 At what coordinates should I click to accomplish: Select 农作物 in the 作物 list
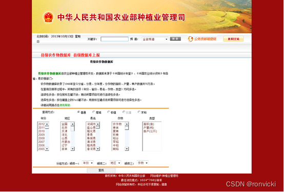click(117, 124)
